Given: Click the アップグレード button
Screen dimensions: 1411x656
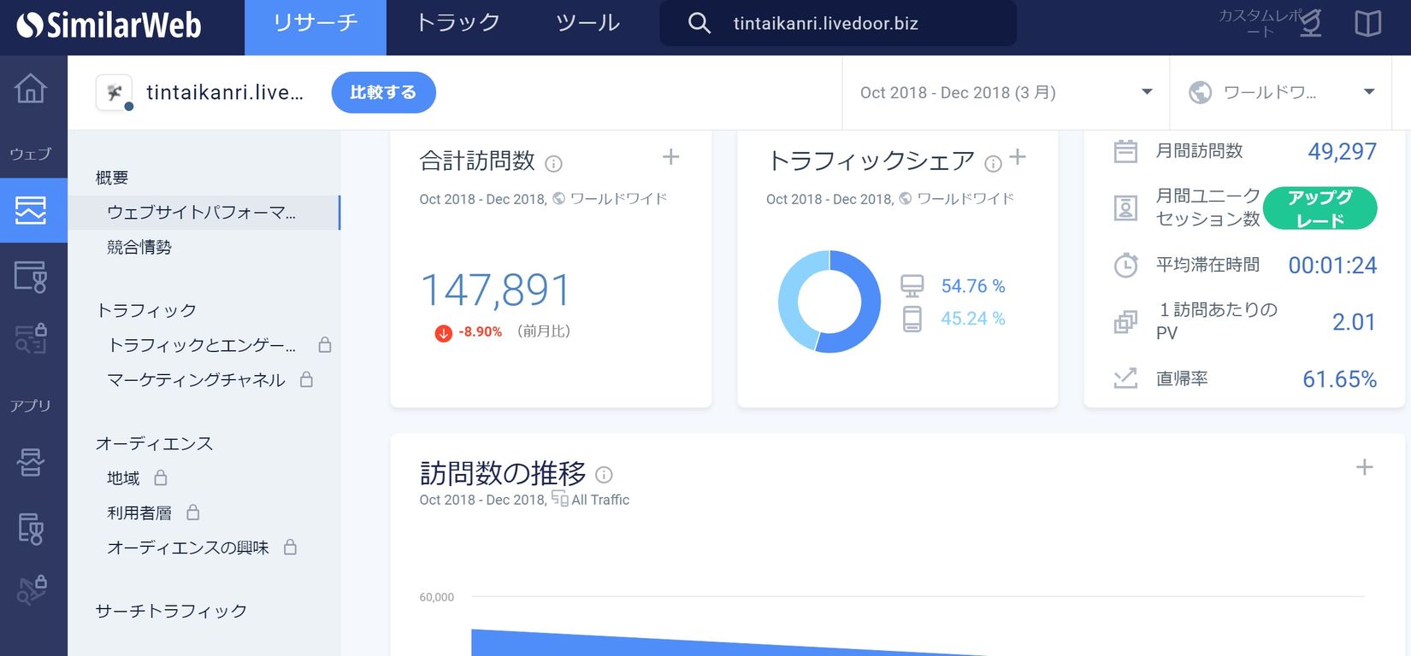Looking at the screenshot, I should click(x=1319, y=208).
